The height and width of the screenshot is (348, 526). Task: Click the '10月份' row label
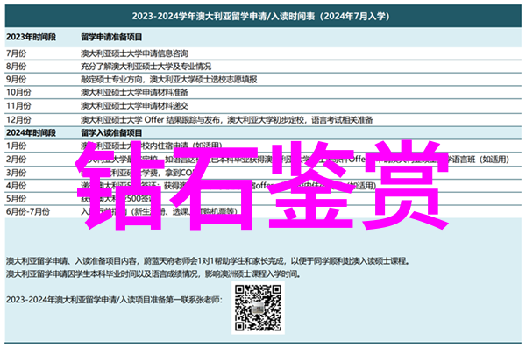tap(18, 92)
